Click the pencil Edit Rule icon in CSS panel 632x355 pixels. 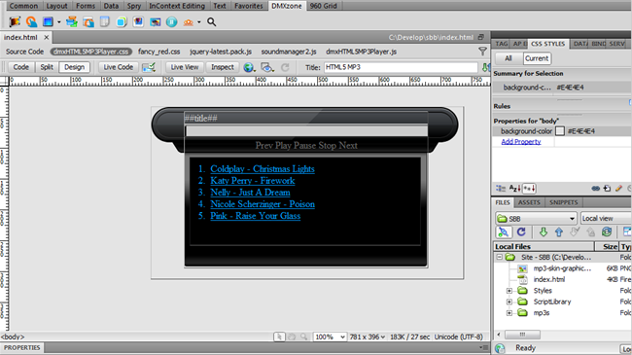point(618,189)
